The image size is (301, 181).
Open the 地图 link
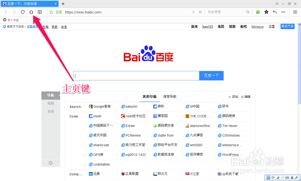pyautogui.click(x=221, y=27)
